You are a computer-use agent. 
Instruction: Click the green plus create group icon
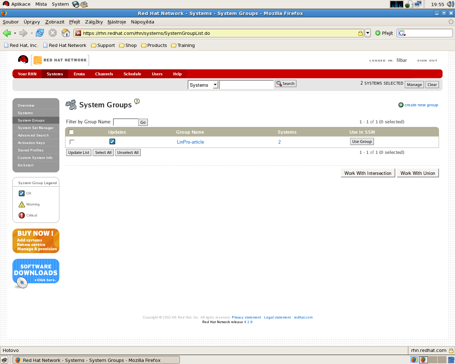[x=401, y=105]
